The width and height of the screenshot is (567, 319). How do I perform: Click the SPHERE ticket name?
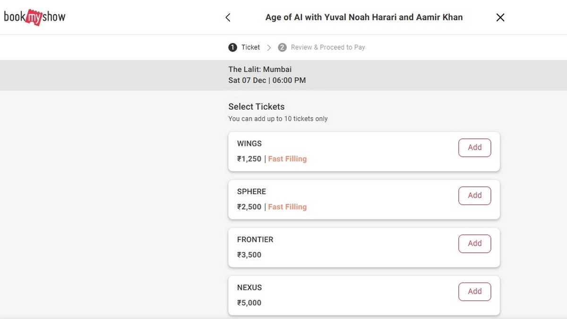(251, 191)
